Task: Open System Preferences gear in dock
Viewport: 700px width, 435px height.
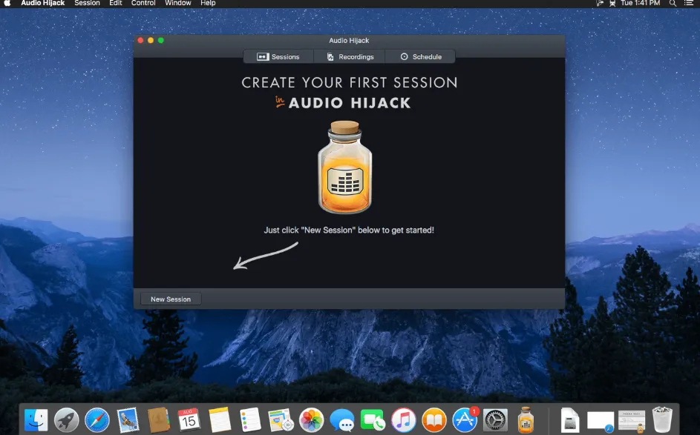Action: click(x=495, y=420)
